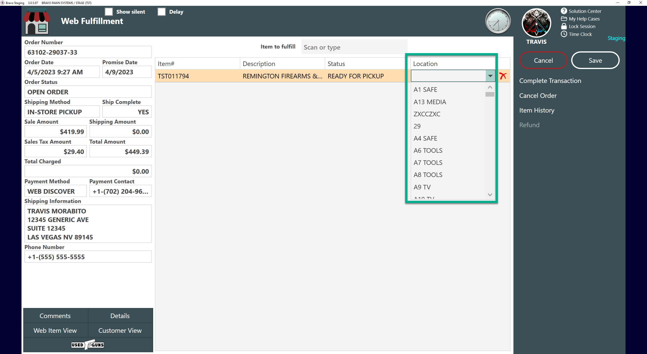This screenshot has height=354, width=647.
Task: Enable the Show silent checkbox
Action: [x=109, y=12]
